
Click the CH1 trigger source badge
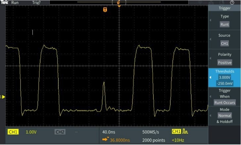pyautogui.click(x=176, y=131)
